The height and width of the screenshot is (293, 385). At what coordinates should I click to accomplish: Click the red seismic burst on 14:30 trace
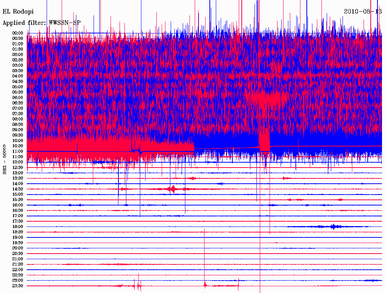[173, 189]
